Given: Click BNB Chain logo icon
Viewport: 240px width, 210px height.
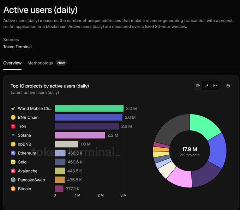Looking at the screenshot, I should coord(13,117).
